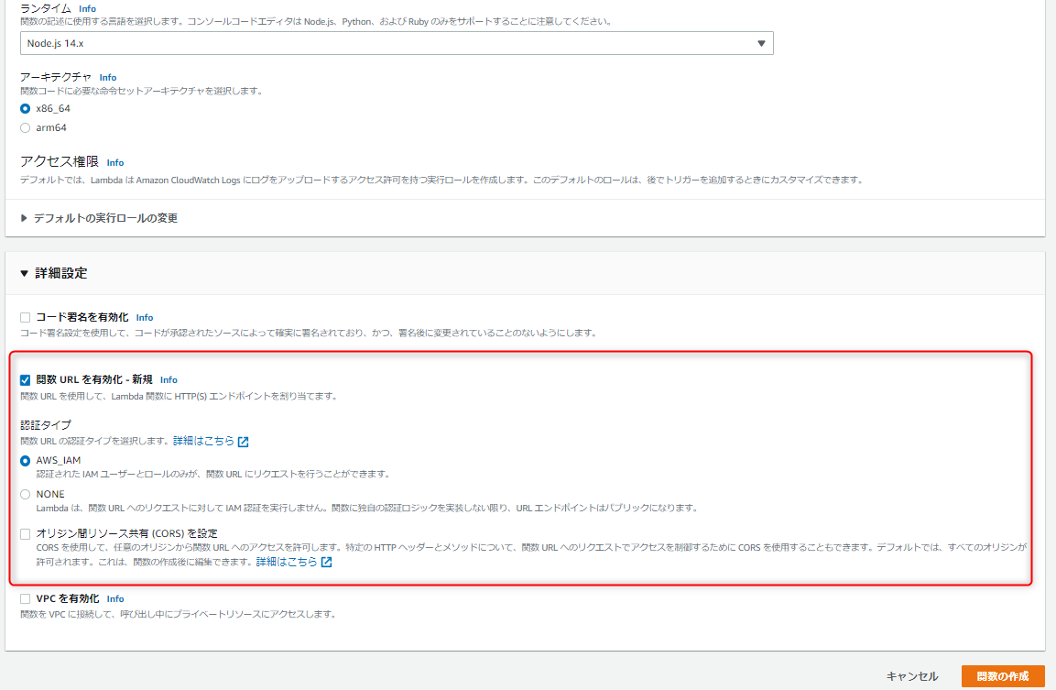Check オリジン間リソース共有 (CORS) を設定
1056x690 pixels.
click(24, 533)
